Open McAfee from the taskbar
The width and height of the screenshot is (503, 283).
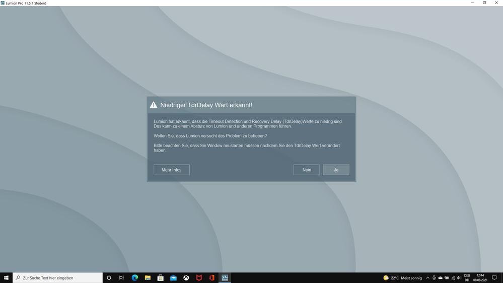point(199,278)
